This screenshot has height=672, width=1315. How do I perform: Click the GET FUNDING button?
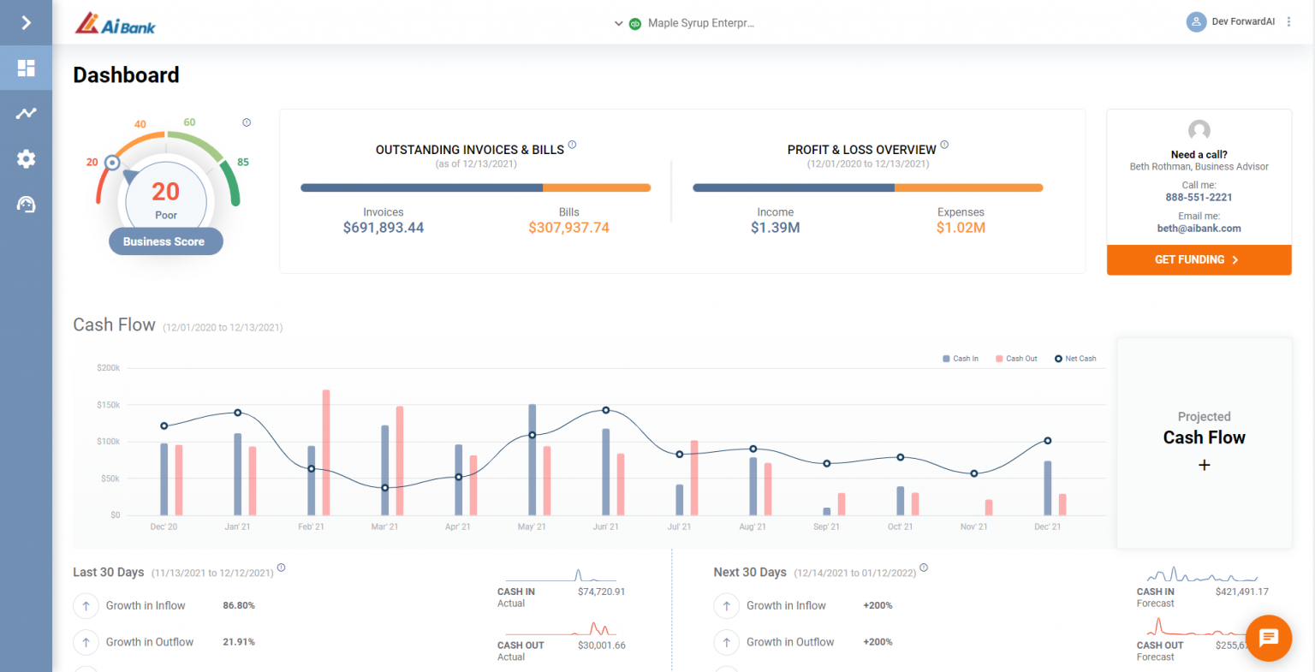tap(1199, 259)
